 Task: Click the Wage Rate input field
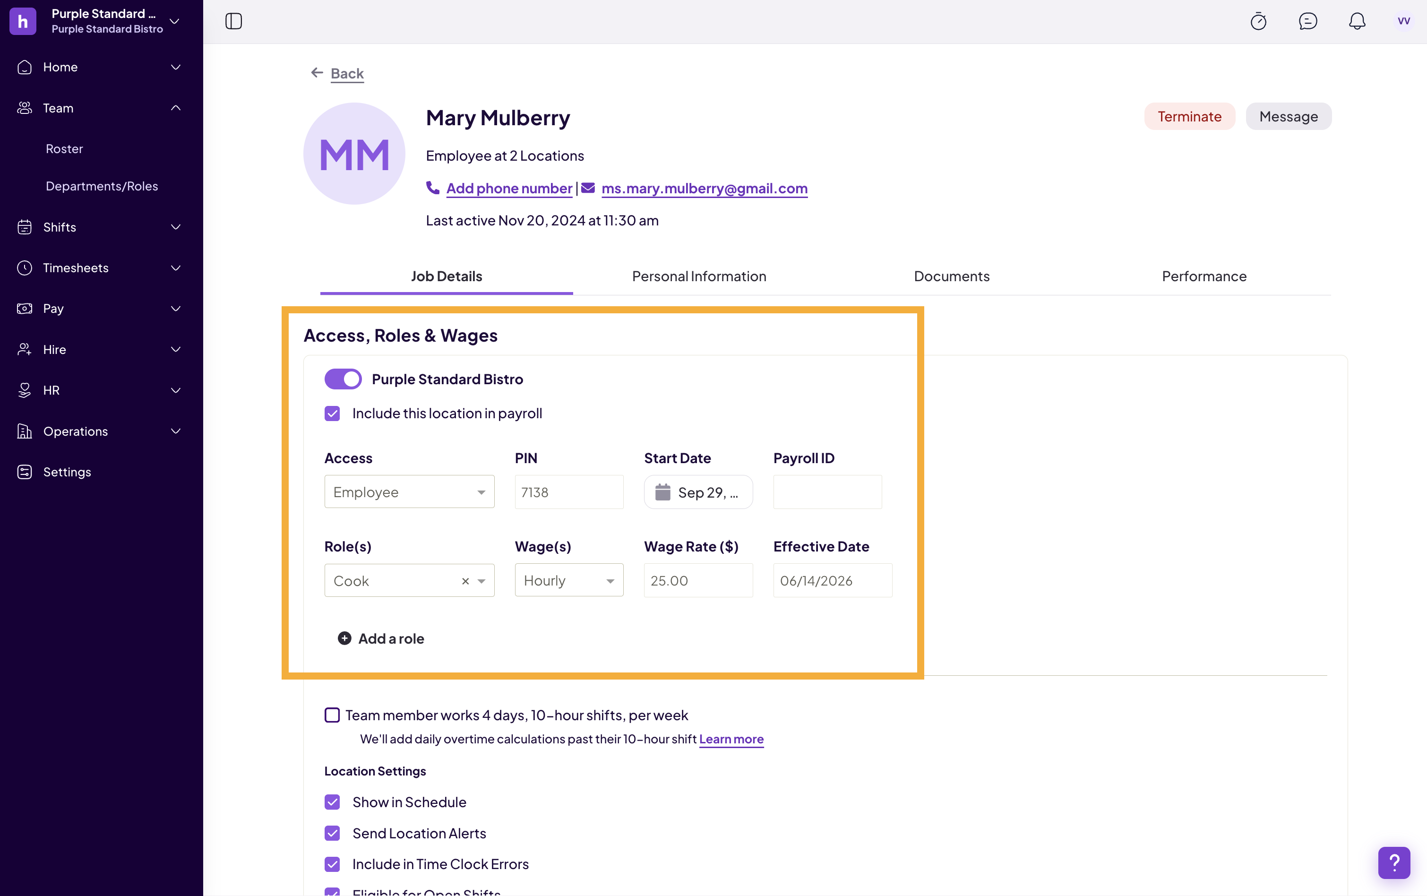point(698,580)
